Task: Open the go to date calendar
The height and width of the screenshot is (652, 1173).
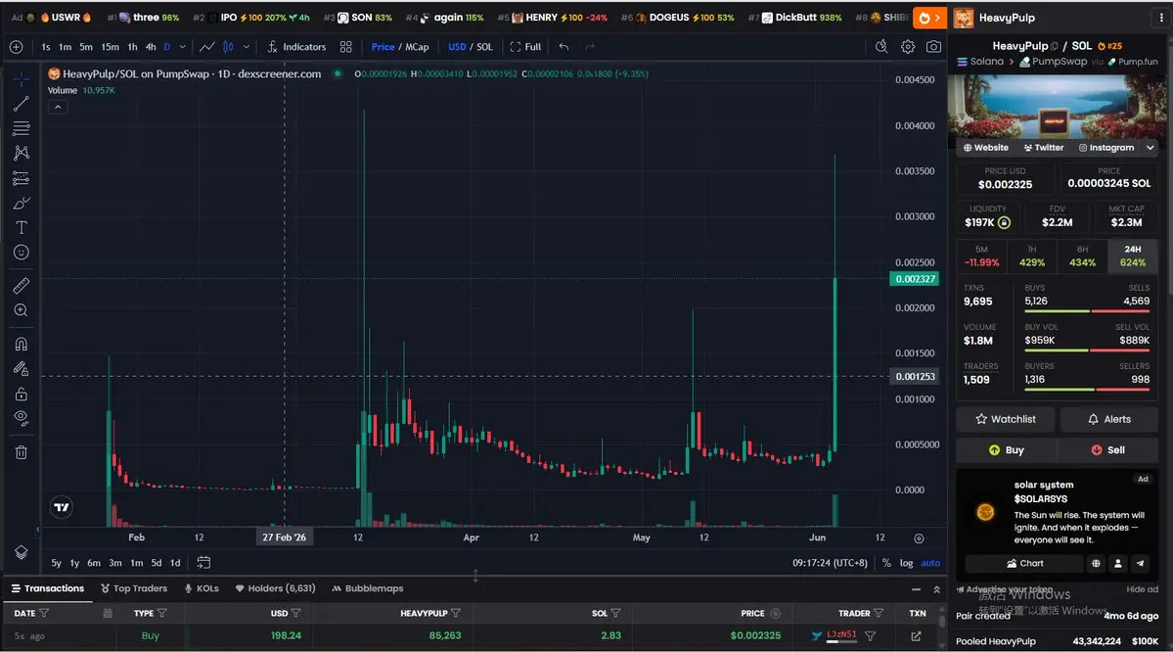Action: click(x=203, y=562)
